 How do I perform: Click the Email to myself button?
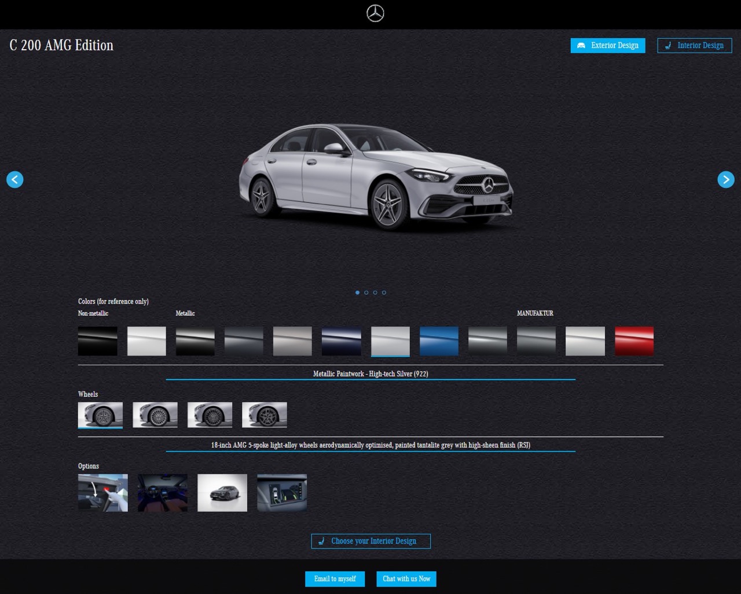click(x=335, y=579)
